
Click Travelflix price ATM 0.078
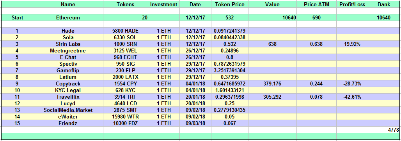(x=316, y=97)
